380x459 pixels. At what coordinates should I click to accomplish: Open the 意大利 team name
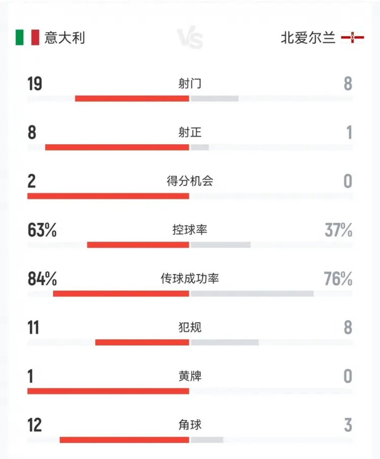(64, 38)
